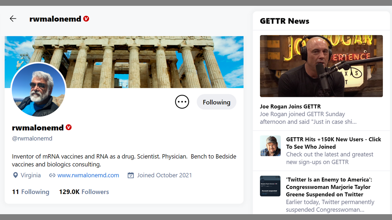Click the @rwmalonemd username handle
392x220 pixels.
point(32,138)
